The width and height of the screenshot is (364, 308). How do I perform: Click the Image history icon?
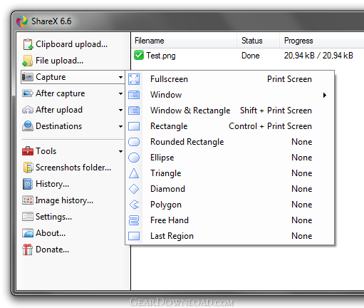point(28,200)
